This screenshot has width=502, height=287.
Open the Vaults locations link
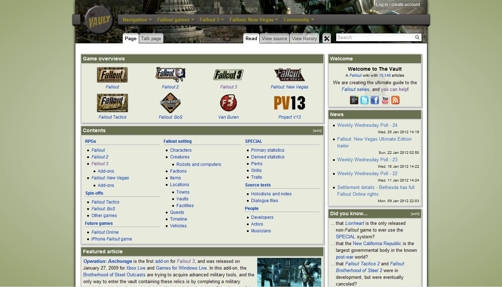click(183, 199)
